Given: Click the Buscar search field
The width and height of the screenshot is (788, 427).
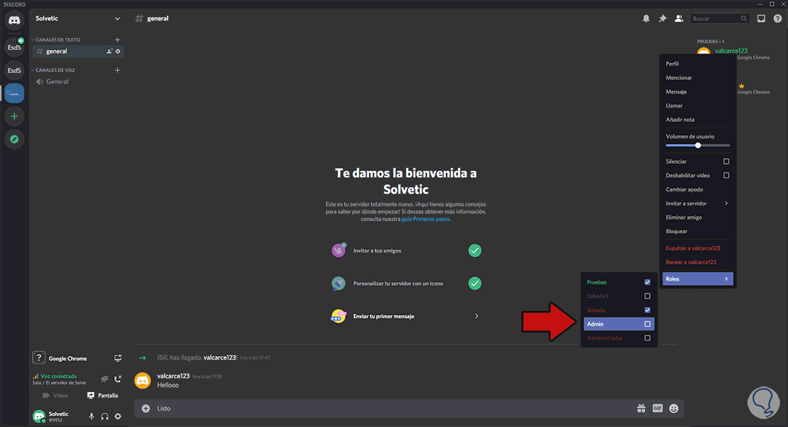Looking at the screenshot, I should point(720,18).
